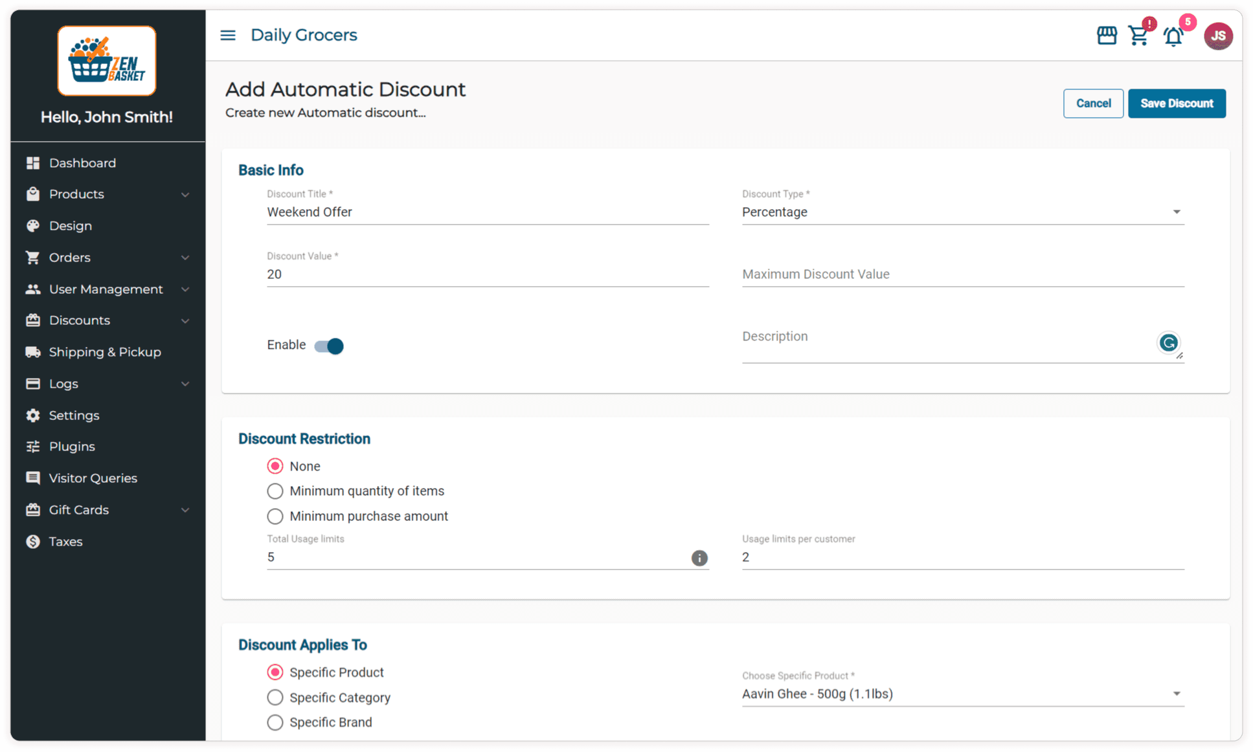Viewport: 1253px width, 752px height.
Task: Click the Maximum Discount Value field
Action: coord(962,274)
